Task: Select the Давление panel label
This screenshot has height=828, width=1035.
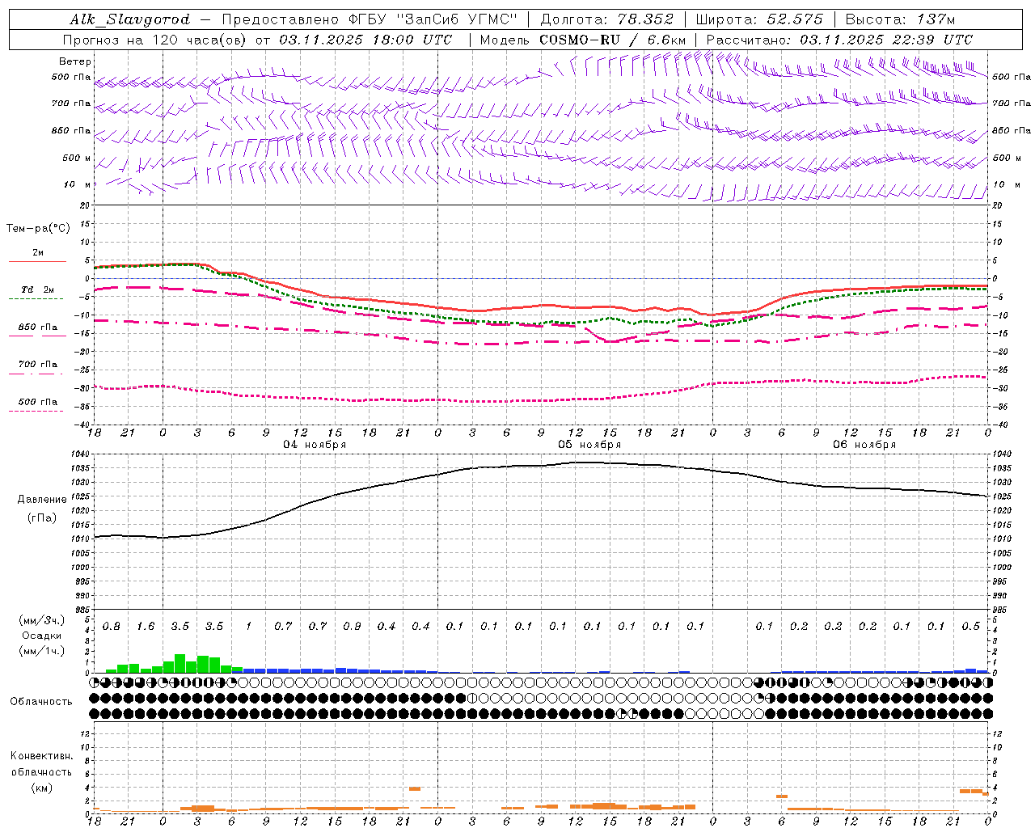Action: pyautogui.click(x=42, y=500)
